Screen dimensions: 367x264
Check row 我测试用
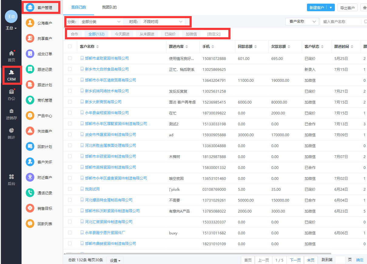pos(70,189)
